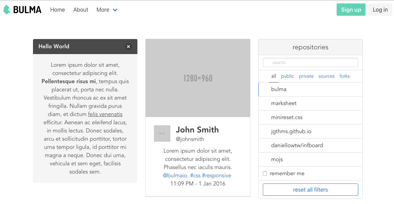This screenshot has width=394, height=204.
Task: Follow the #responsive hashtag link
Action: [x=216, y=176]
